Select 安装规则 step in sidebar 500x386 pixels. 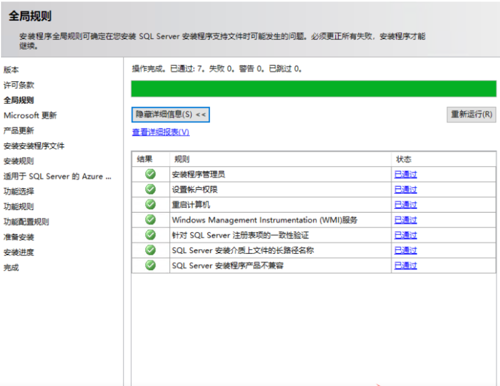(19, 161)
